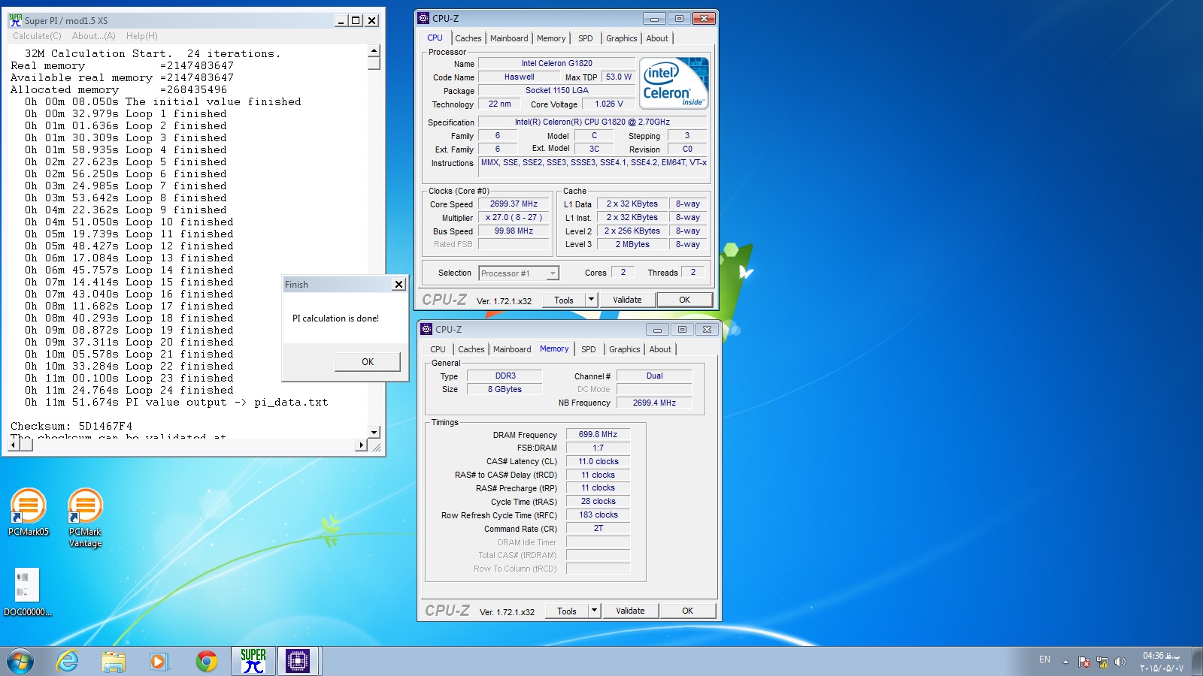Open the PCMark05 desktop shortcut
This screenshot has height=676, width=1203.
[29, 512]
